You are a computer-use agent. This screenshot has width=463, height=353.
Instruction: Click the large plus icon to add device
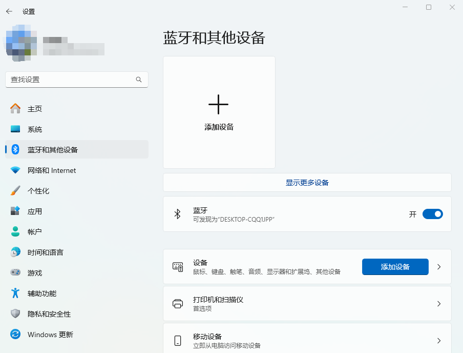coord(218,104)
